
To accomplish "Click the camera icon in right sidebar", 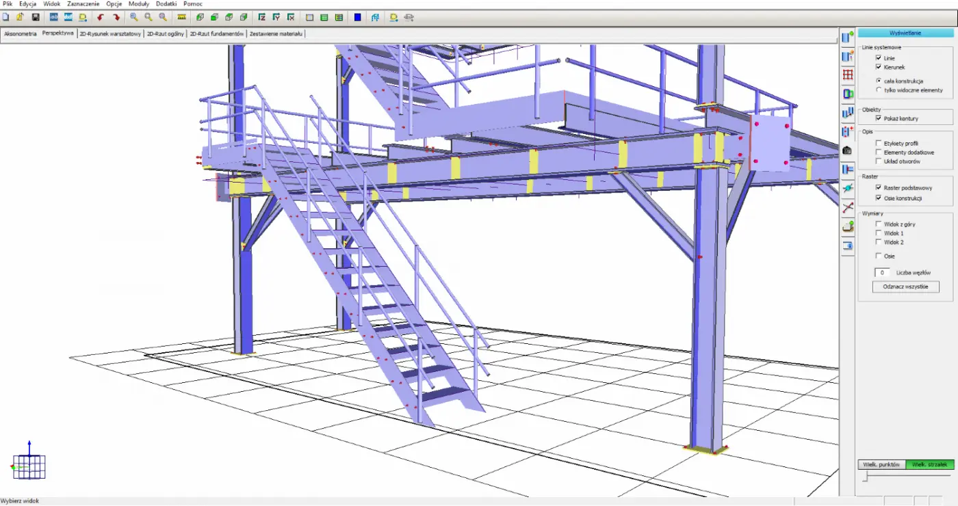I will 847,150.
